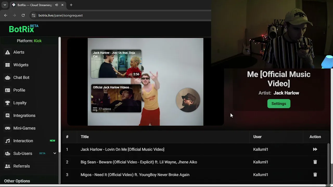
Task: Open Profile via its ID card icon
Action: 8,90
